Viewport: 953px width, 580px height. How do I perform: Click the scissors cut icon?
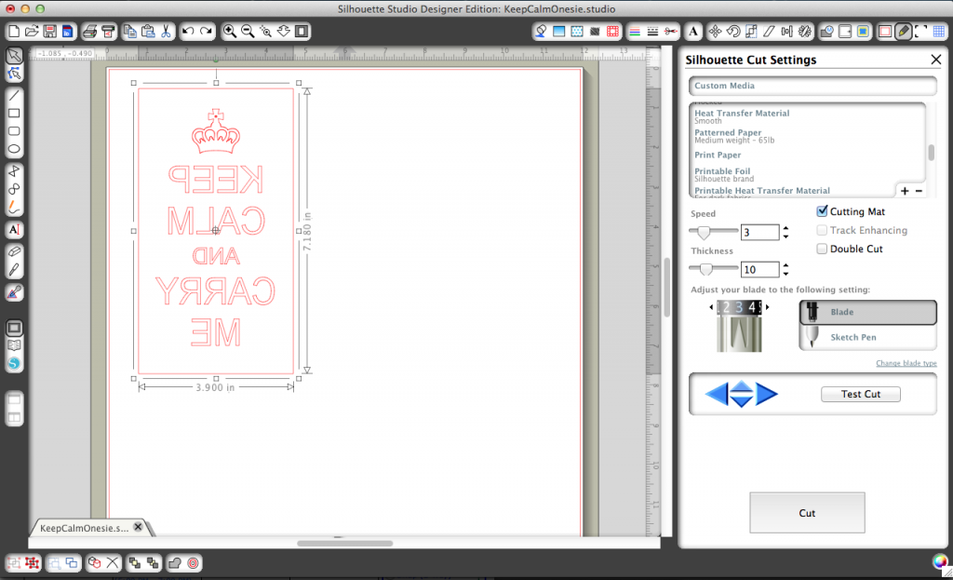click(166, 31)
